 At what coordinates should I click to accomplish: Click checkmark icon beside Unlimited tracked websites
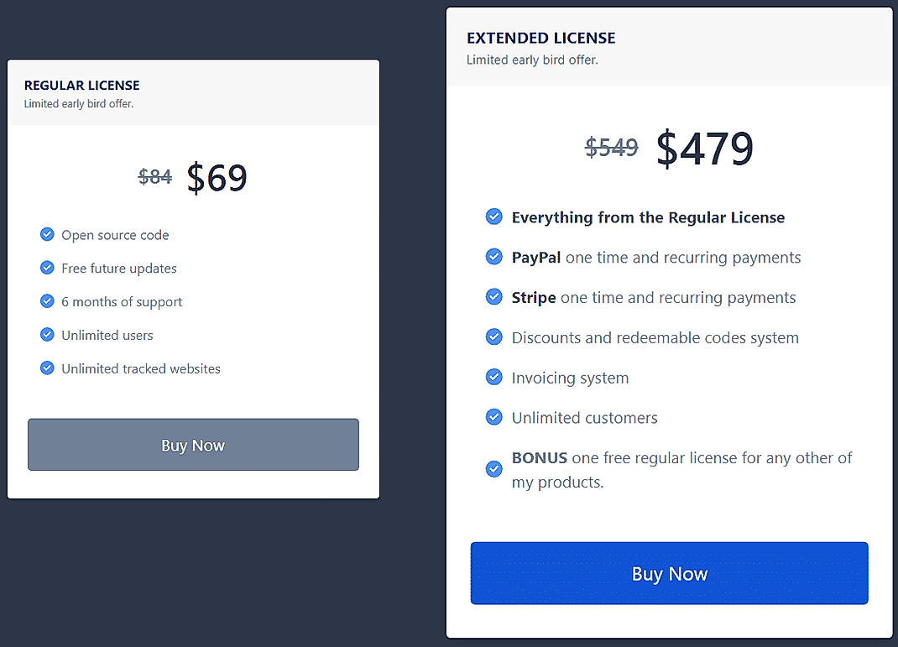point(47,368)
